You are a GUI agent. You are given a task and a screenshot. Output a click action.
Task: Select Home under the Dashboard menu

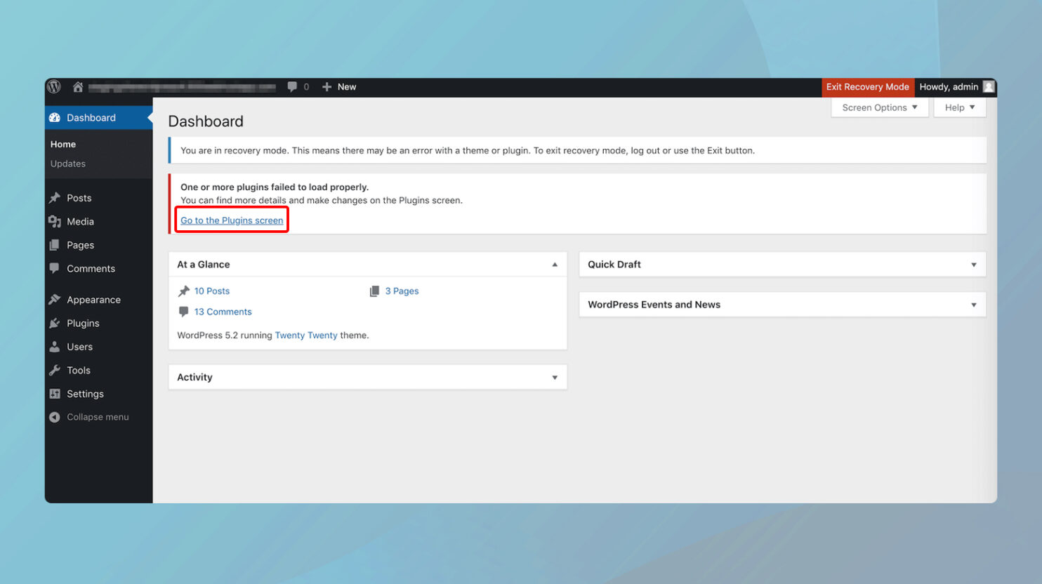click(62, 144)
